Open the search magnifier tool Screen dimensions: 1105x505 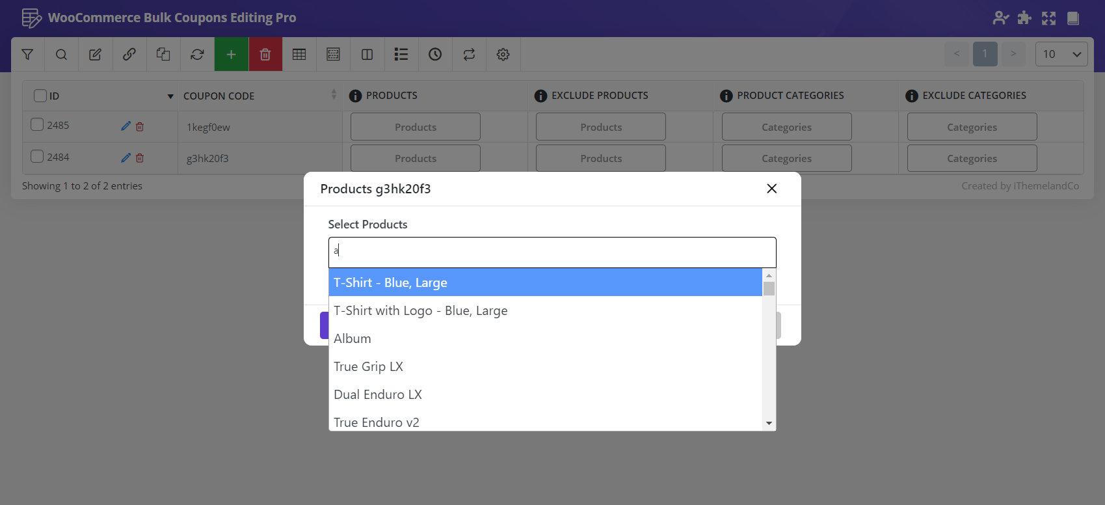61,55
